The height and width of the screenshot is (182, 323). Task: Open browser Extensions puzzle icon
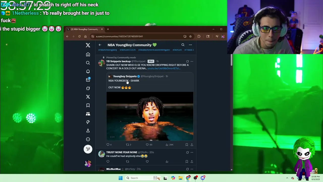click(x=199, y=36)
